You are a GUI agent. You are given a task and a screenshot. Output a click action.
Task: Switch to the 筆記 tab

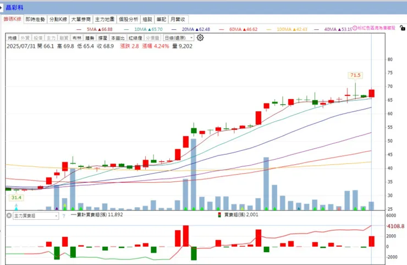161,19
